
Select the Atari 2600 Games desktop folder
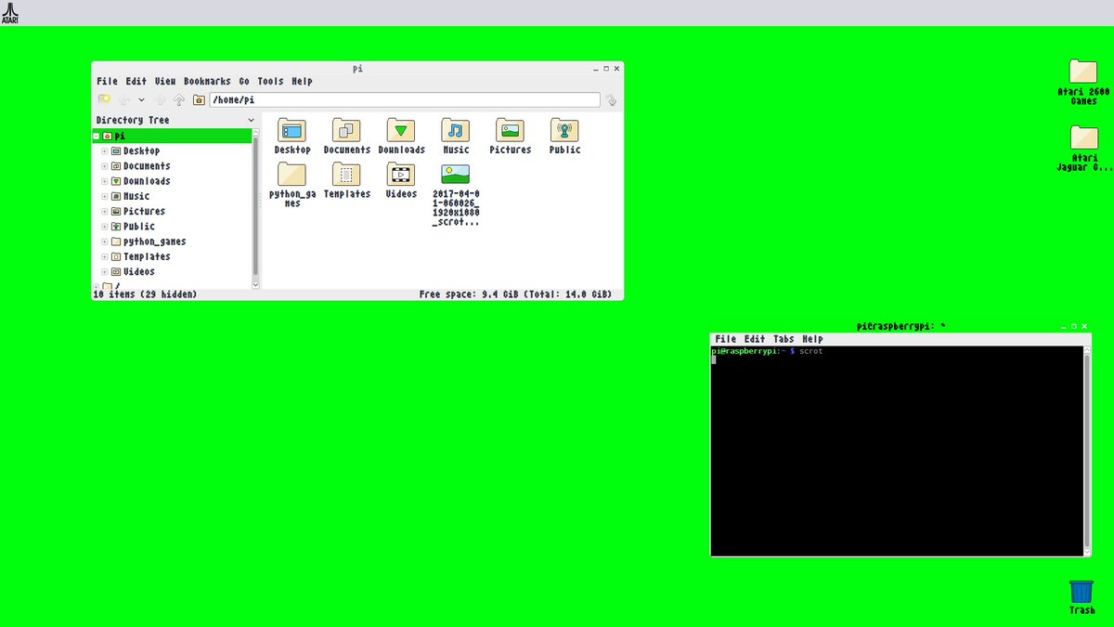tap(1082, 72)
